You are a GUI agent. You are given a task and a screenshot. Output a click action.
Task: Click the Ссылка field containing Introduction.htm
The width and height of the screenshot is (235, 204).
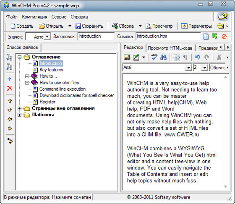(168, 37)
